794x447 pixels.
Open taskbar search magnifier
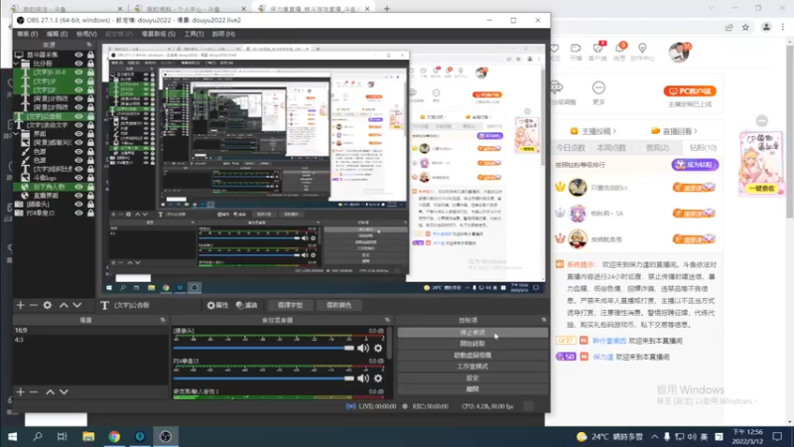tap(38, 436)
